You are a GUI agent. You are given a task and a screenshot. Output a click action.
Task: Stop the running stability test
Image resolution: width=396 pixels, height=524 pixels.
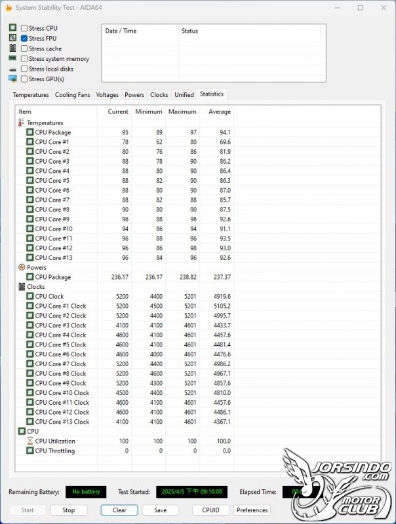(69, 510)
